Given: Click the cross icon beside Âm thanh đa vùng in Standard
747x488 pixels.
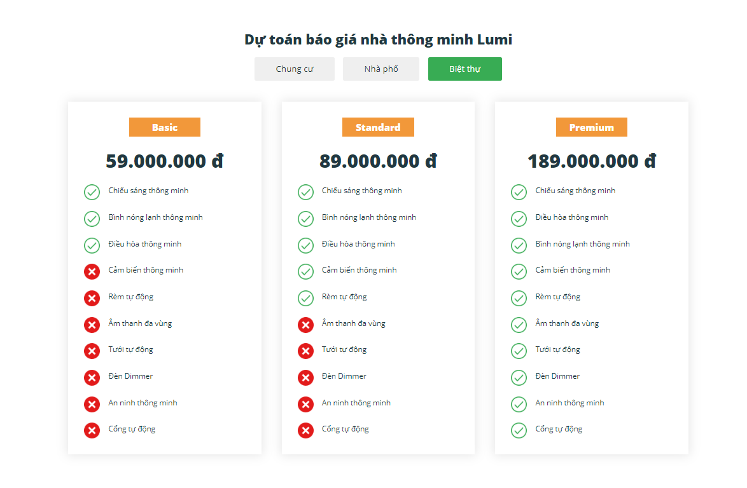Looking at the screenshot, I should pos(305,325).
